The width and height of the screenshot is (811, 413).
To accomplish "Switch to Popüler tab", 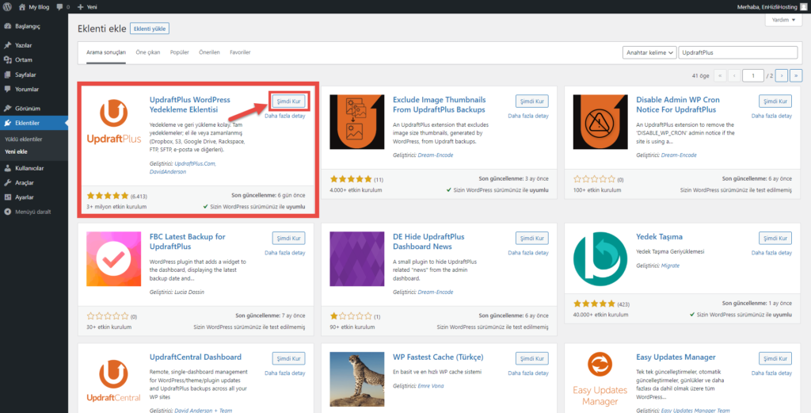I will point(180,53).
